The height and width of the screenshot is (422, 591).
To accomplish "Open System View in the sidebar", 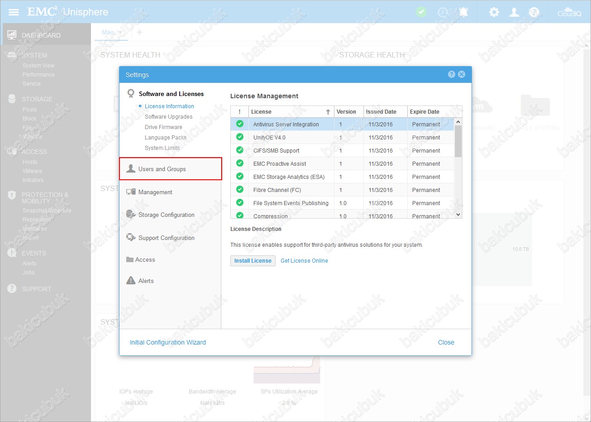I will point(38,66).
